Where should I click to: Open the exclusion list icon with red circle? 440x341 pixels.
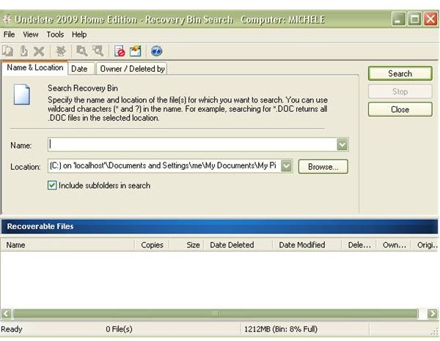pyautogui.click(x=120, y=51)
